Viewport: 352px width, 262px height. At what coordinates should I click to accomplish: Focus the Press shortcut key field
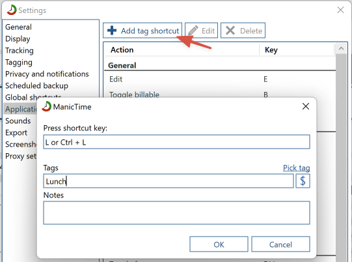tap(177, 142)
